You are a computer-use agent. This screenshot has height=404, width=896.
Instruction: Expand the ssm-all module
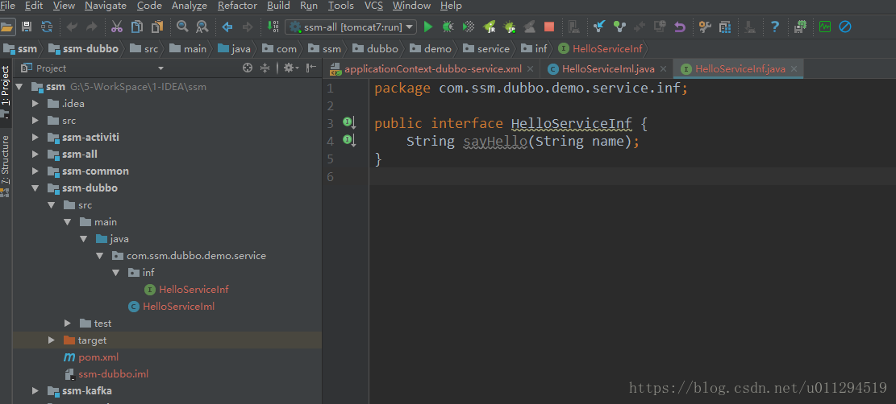tap(35, 154)
